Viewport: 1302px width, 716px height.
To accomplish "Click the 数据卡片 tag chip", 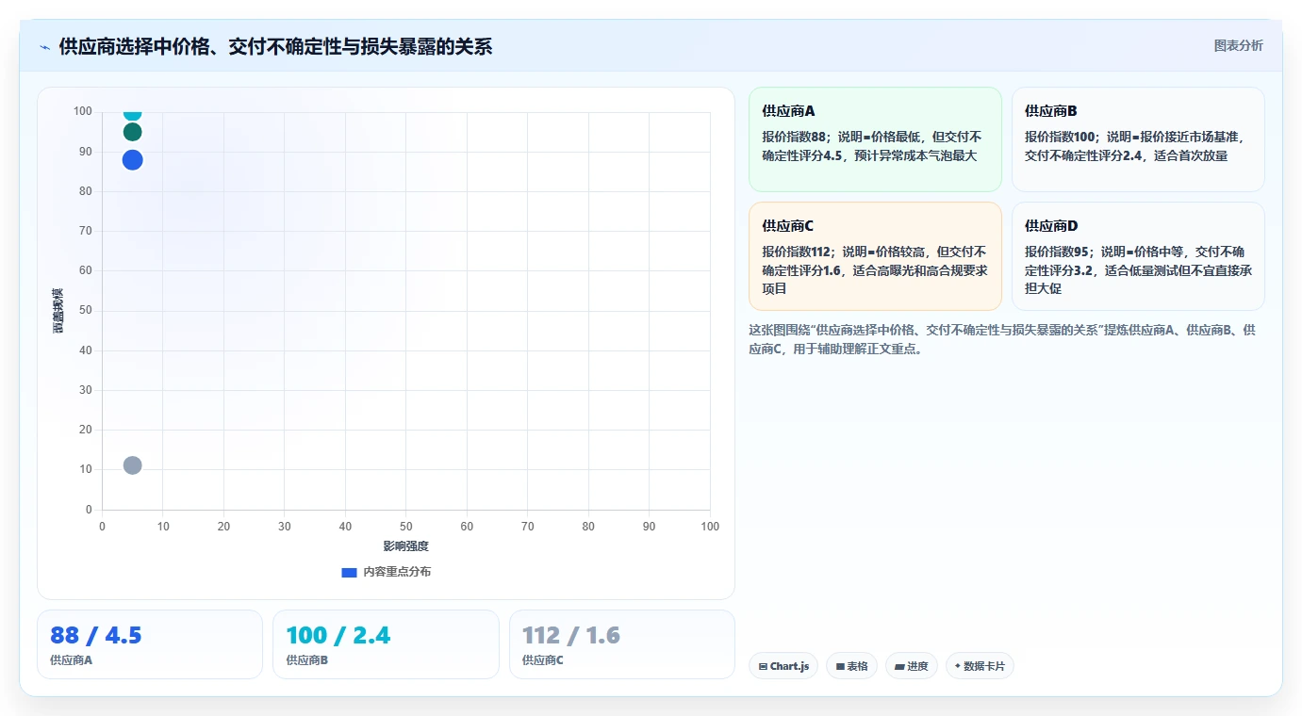I will point(980,666).
